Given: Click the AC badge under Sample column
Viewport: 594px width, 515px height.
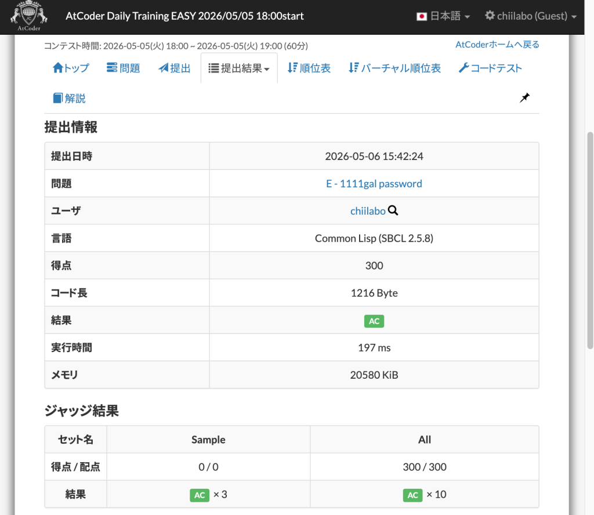Looking at the screenshot, I should coord(200,495).
